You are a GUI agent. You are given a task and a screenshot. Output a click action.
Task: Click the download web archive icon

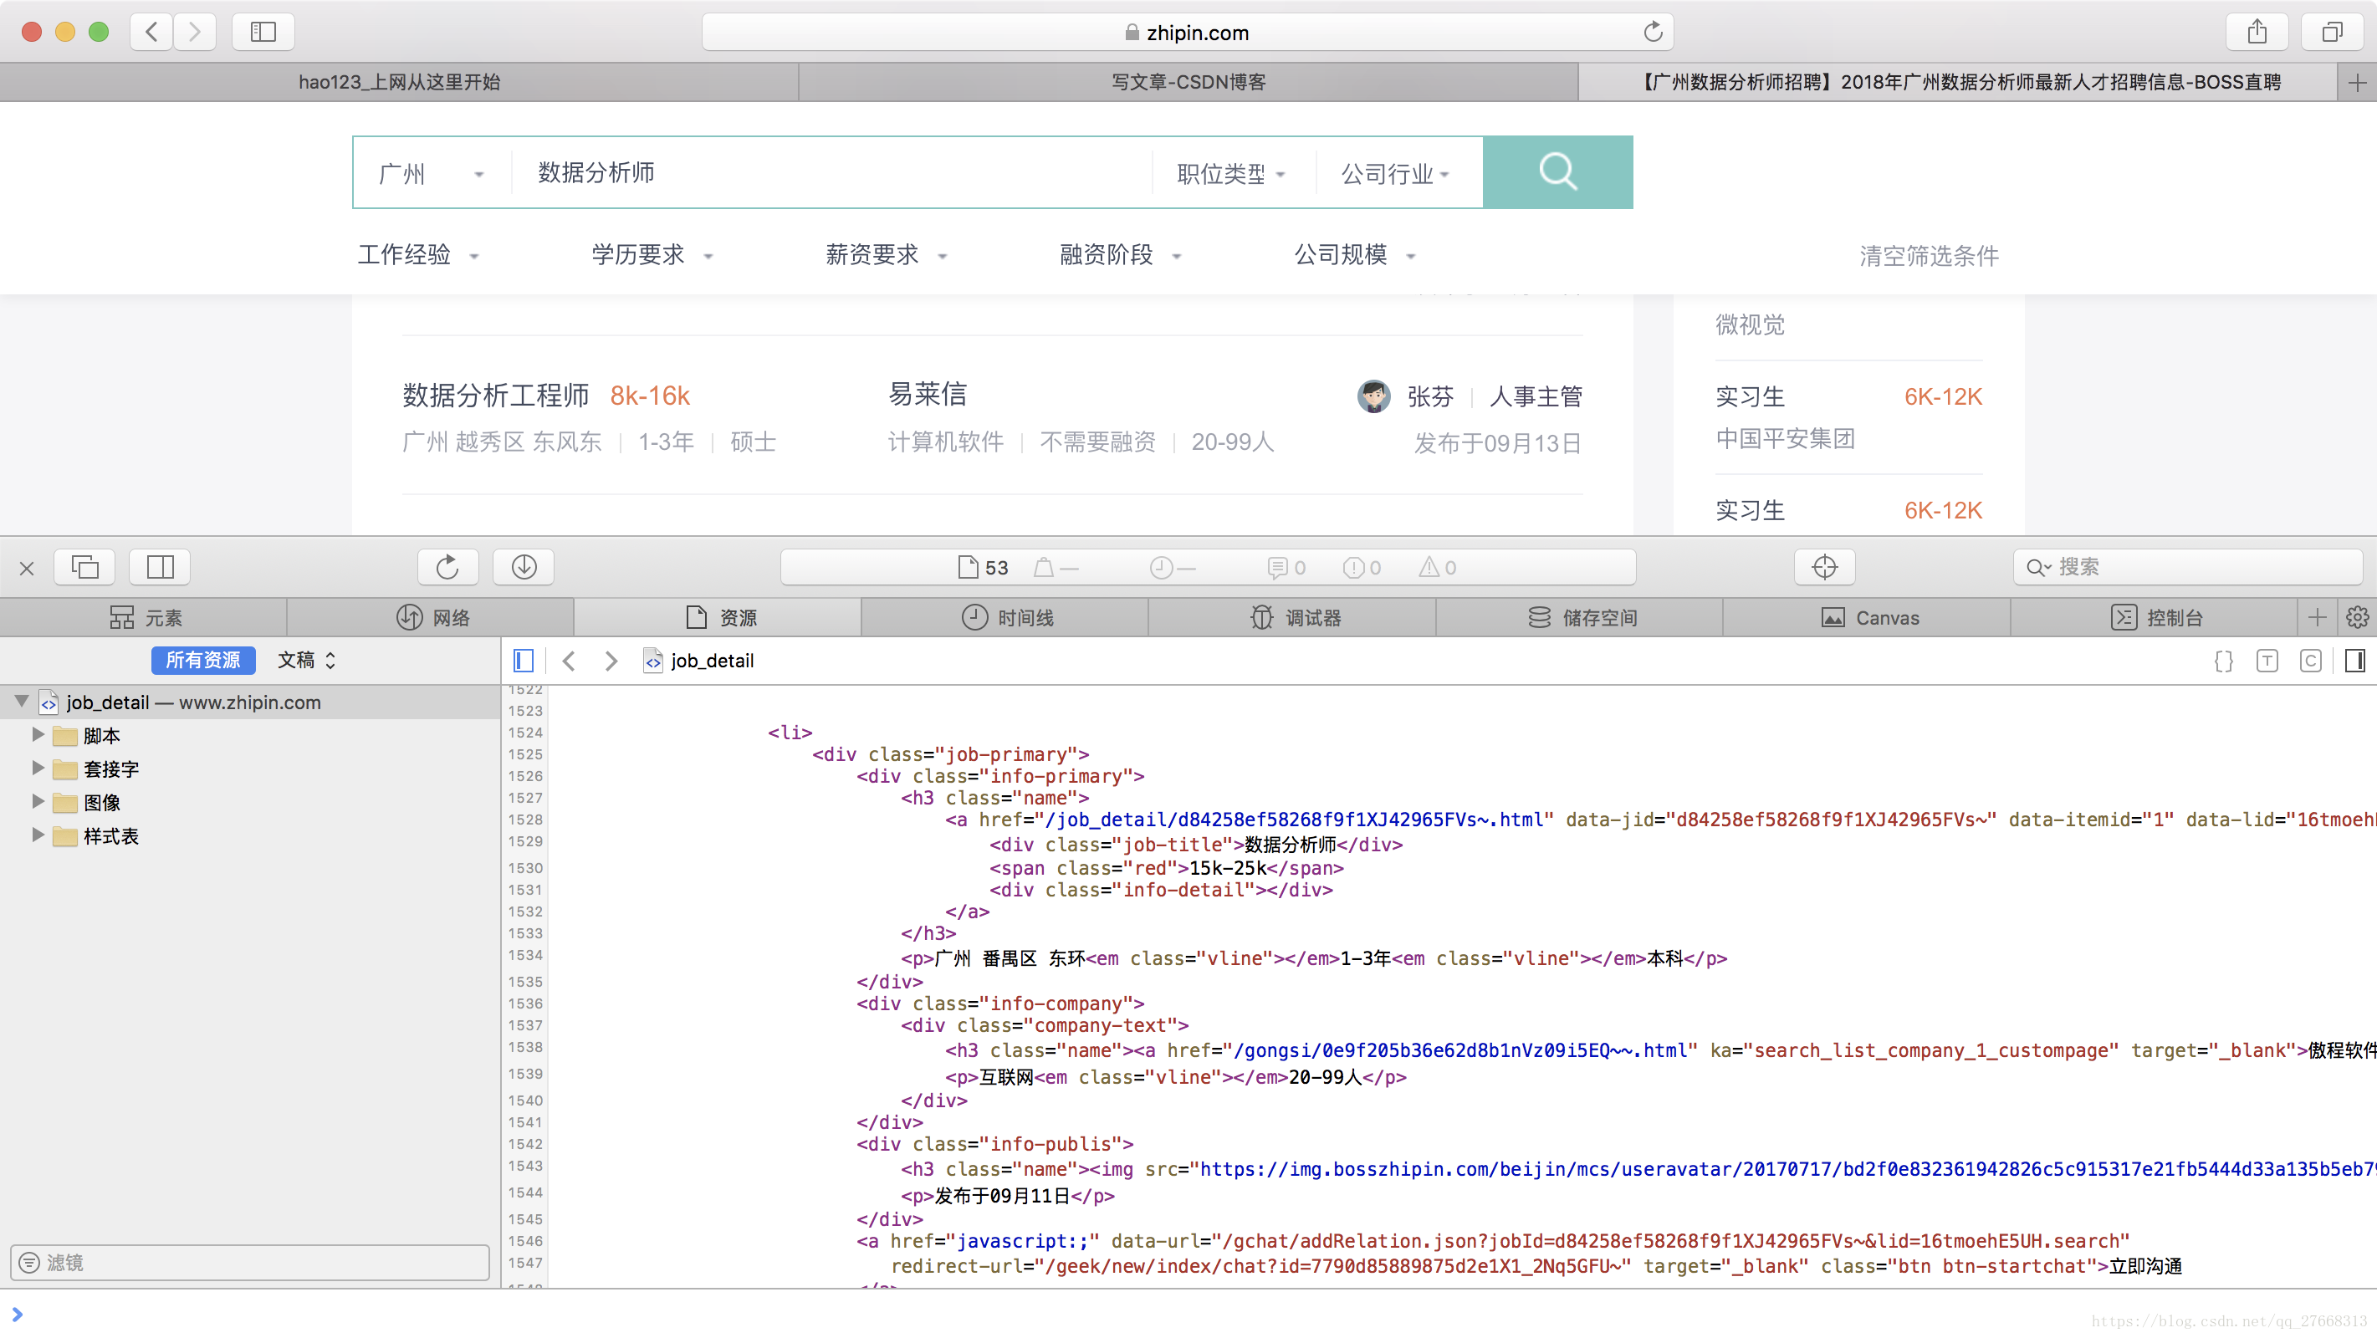(524, 567)
